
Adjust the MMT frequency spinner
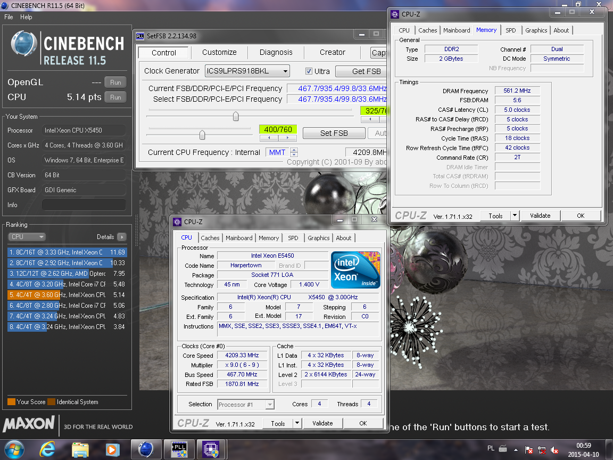(x=294, y=152)
